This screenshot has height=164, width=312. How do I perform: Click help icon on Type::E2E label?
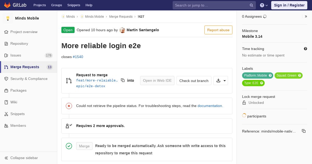point(262,83)
